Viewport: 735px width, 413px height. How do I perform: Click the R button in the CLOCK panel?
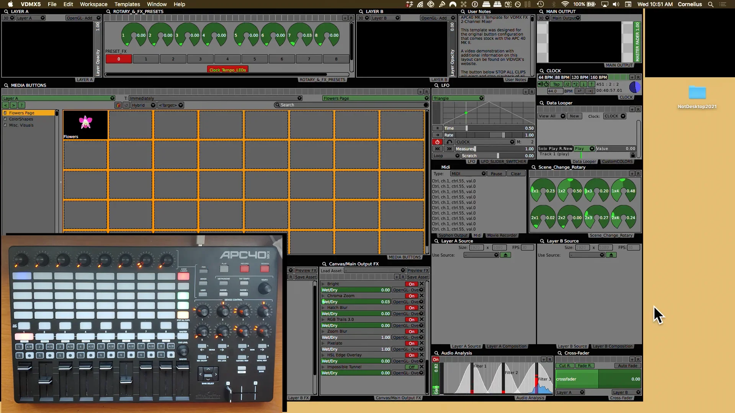(638, 77)
